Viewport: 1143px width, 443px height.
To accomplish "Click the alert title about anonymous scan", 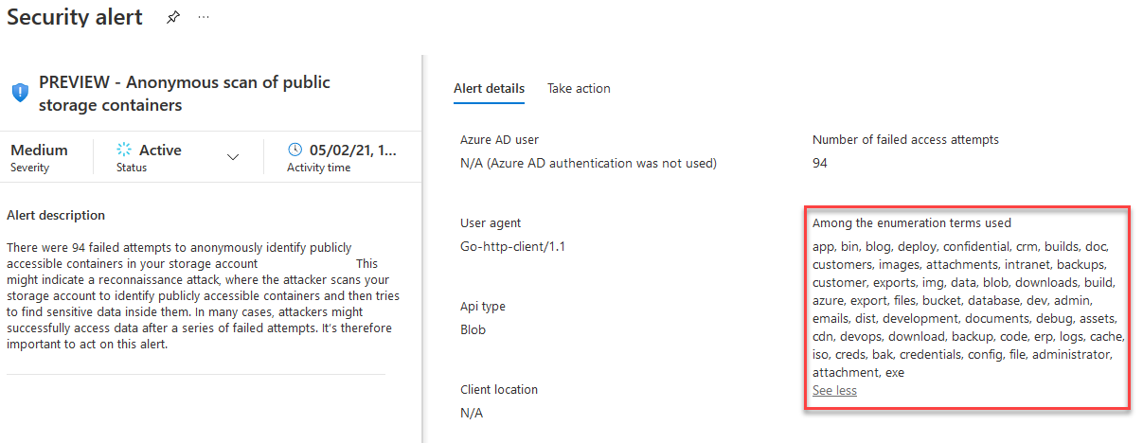I will tap(185, 93).
